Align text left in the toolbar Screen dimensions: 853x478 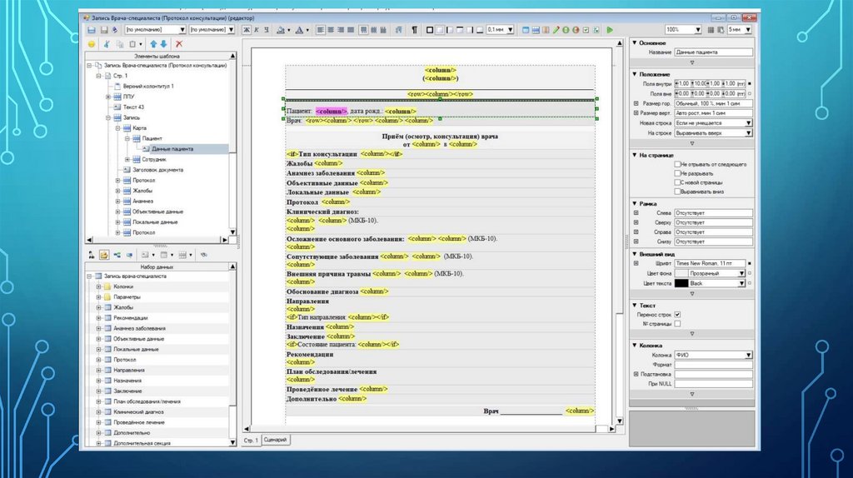pos(321,29)
